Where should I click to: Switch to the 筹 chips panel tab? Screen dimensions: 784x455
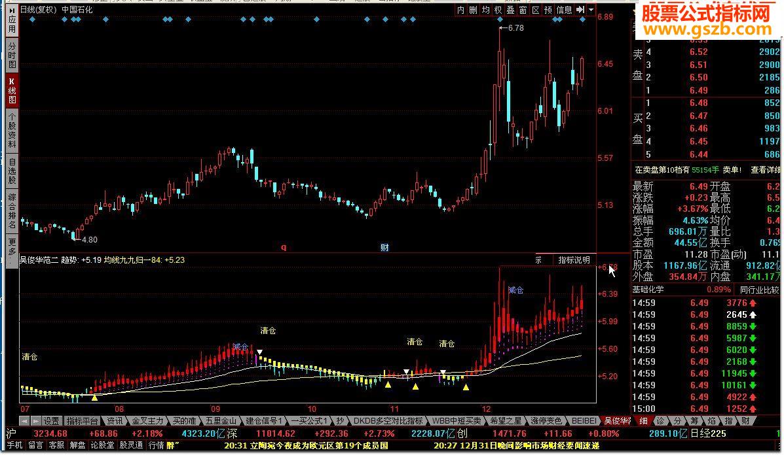coord(694,421)
